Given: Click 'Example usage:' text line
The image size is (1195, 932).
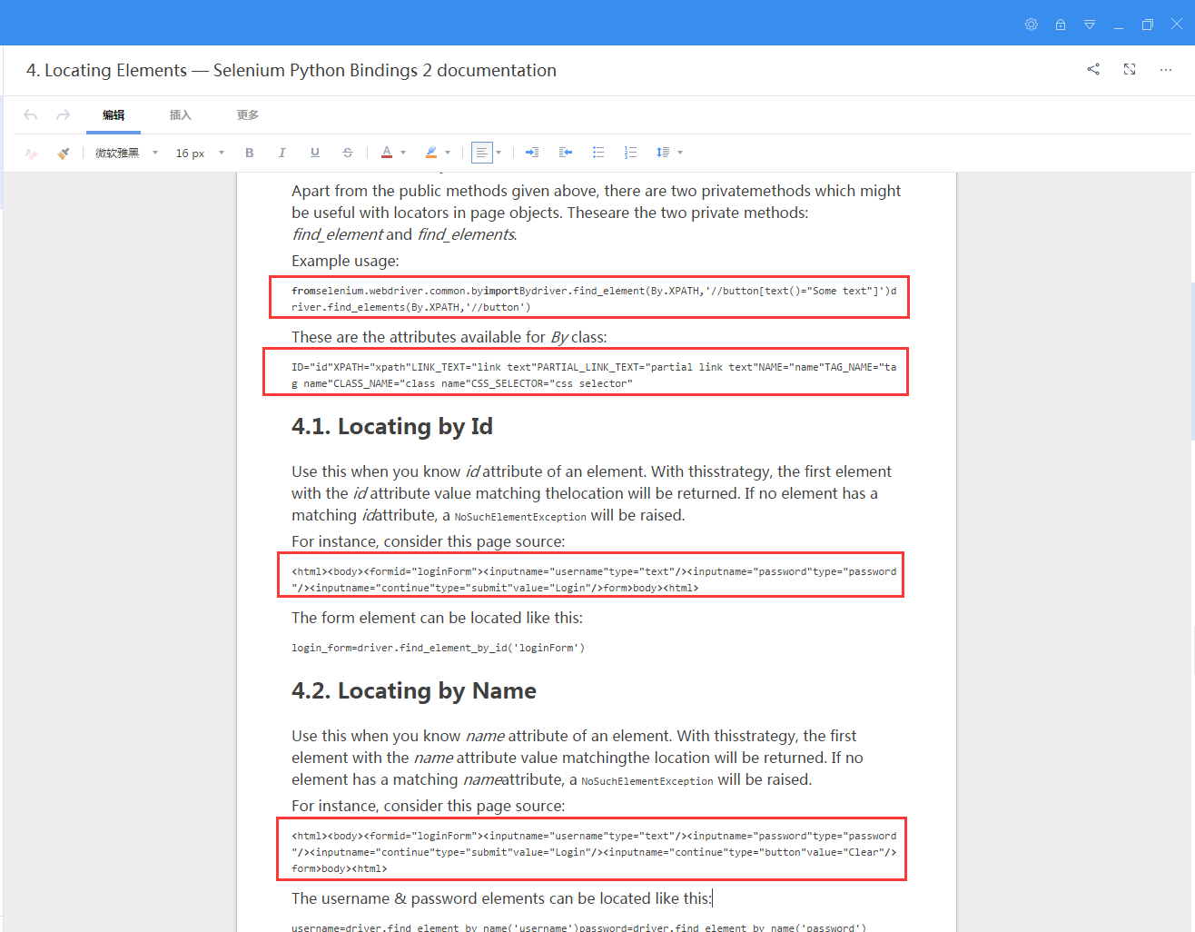Looking at the screenshot, I should 345,261.
